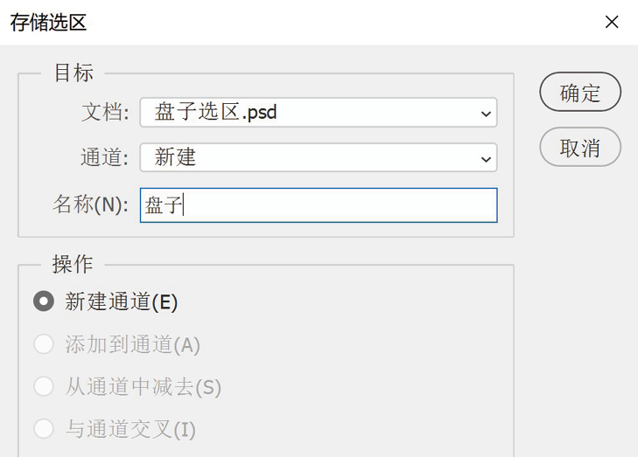Click the 与通道交叉(I) option label

pos(130,429)
